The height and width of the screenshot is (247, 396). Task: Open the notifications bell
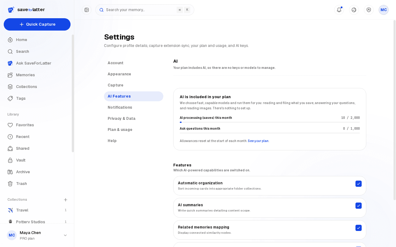tap(339, 10)
